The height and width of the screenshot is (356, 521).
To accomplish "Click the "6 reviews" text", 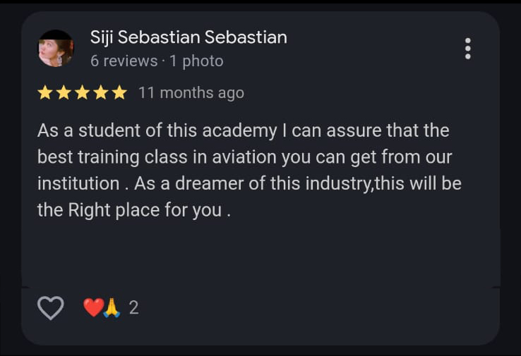I will 124,61.
